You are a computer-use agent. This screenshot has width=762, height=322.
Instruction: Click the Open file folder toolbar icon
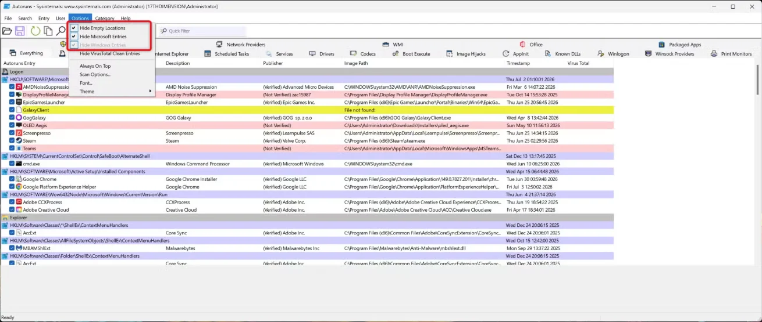point(7,31)
